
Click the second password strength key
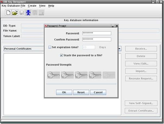point(67,75)
